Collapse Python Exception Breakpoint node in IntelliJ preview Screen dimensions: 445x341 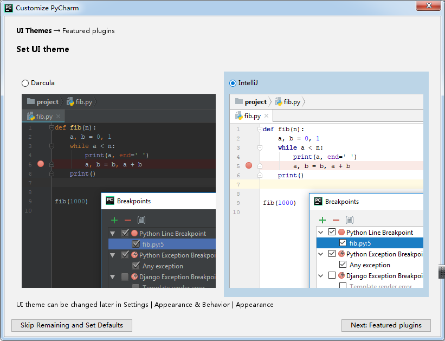[x=321, y=254]
